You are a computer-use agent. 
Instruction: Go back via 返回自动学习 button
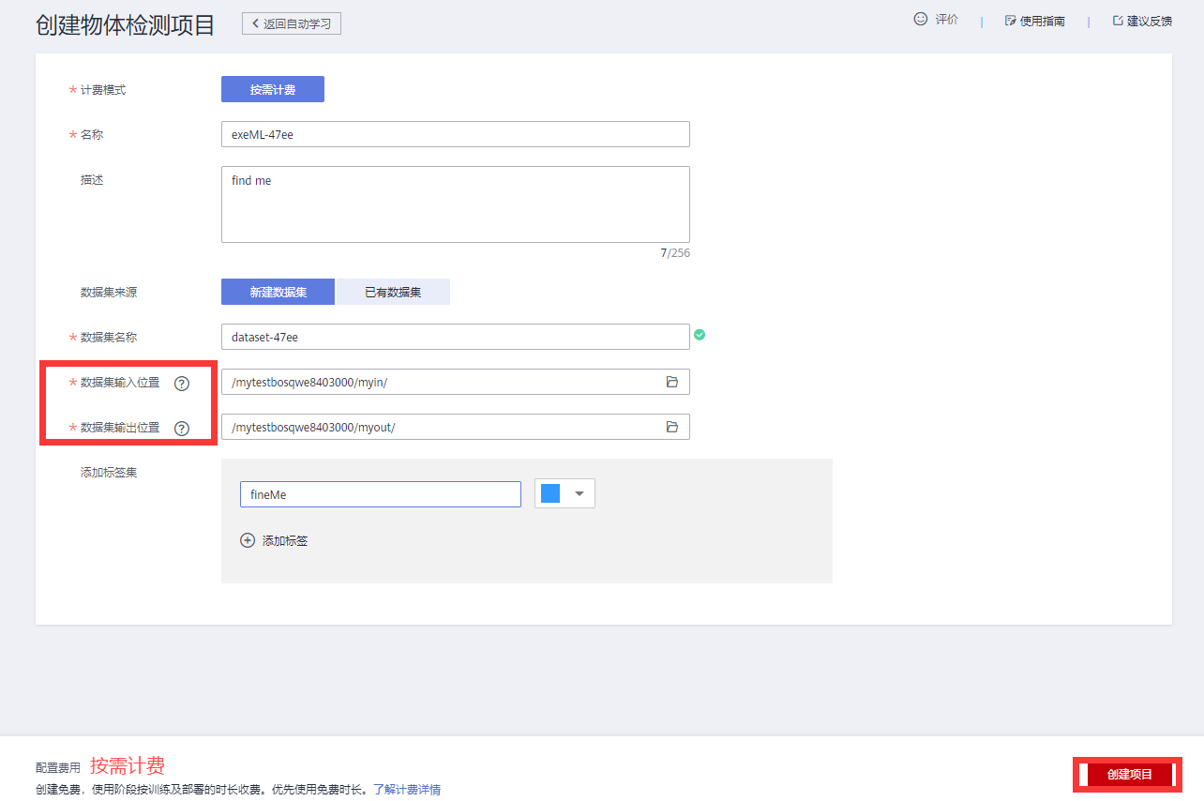pyautogui.click(x=292, y=23)
